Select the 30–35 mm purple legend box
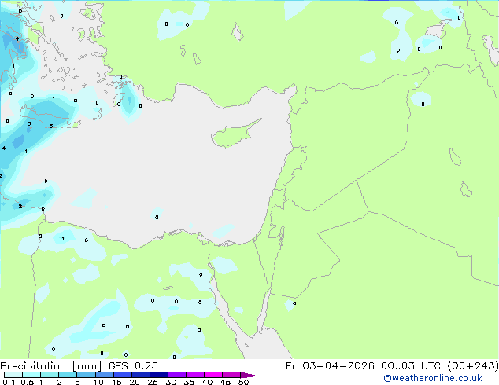 (176, 375)
